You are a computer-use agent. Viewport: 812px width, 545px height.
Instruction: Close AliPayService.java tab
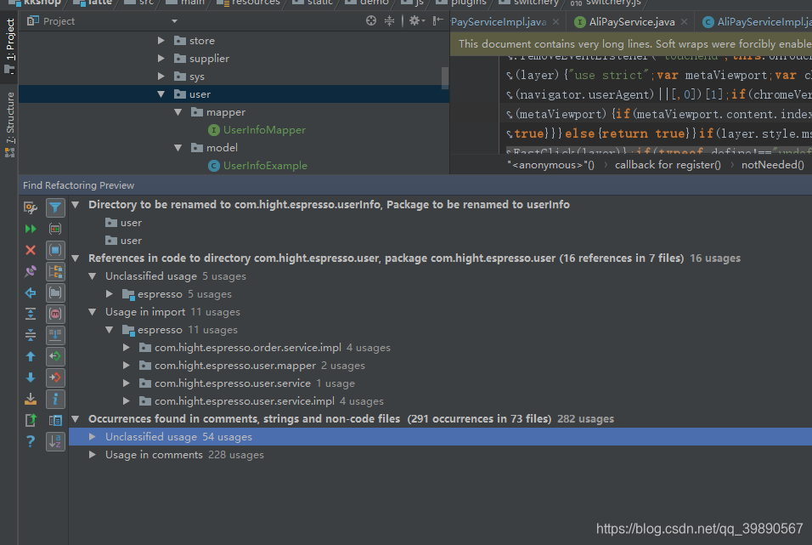click(x=684, y=22)
